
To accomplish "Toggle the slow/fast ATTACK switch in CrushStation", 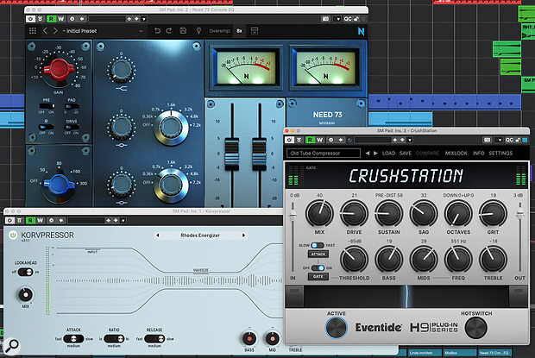I will tap(318, 245).
